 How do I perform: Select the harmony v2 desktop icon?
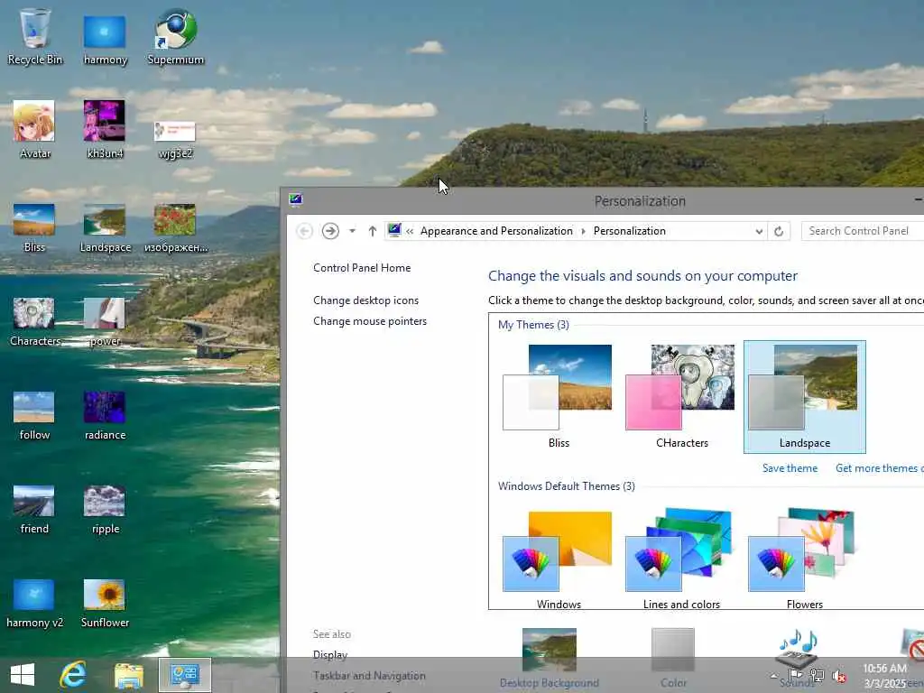pyautogui.click(x=34, y=604)
